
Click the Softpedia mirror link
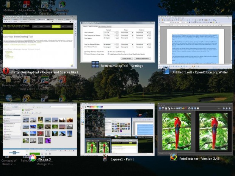point(9,51)
